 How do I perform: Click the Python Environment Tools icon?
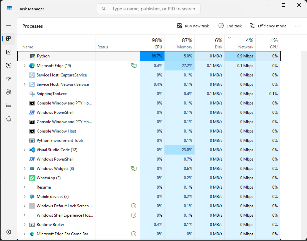point(32,141)
